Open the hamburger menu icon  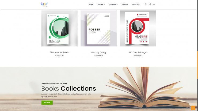pyautogui.click(x=154, y=5)
